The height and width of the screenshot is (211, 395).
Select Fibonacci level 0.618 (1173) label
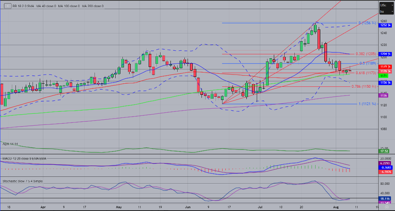pos(366,73)
